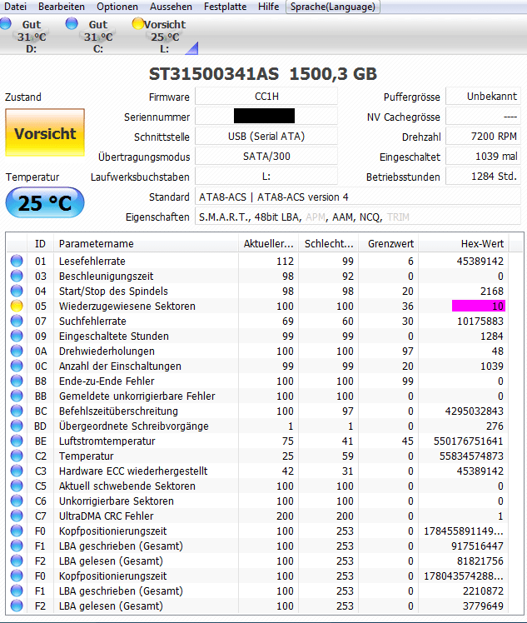Open the Hilfe menu
527x623 pixels.
point(268,7)
